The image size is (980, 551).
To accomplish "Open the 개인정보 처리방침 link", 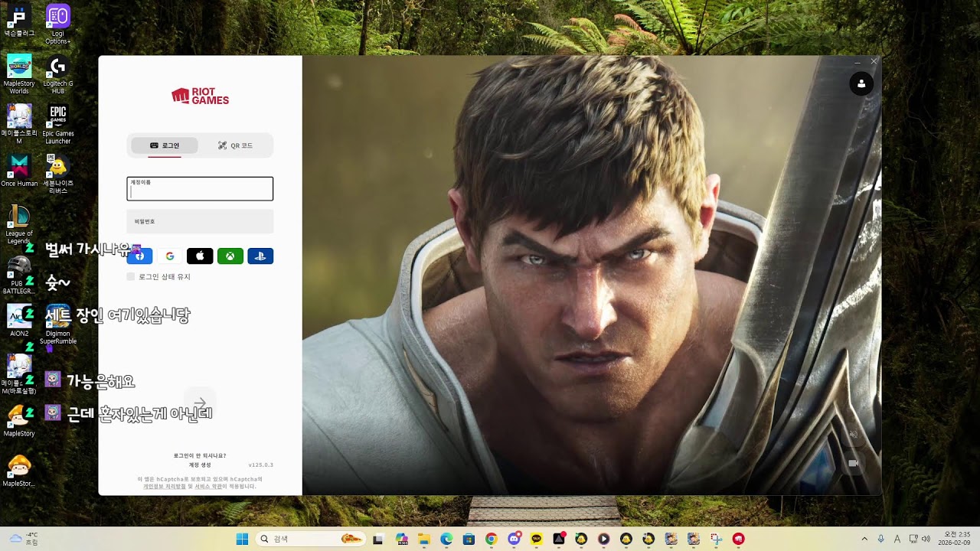I will 165,486.
